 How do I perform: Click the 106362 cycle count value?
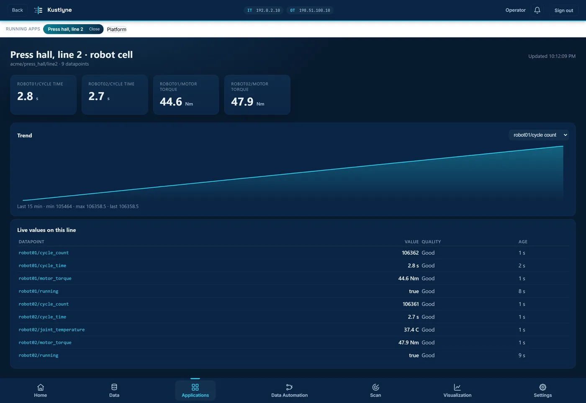click(410, 253)
